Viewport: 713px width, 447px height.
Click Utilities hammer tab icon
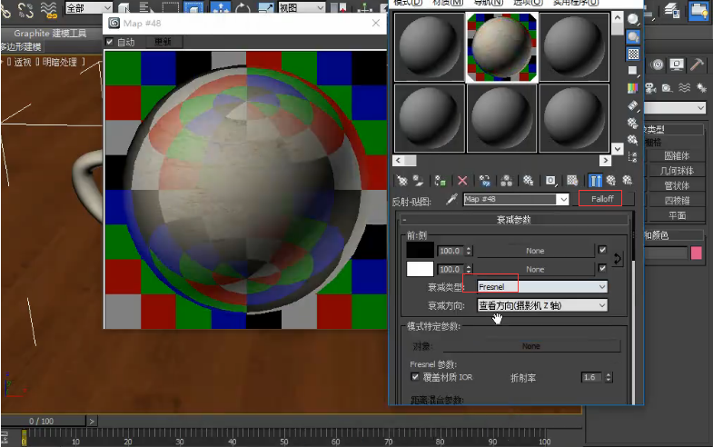696,65
